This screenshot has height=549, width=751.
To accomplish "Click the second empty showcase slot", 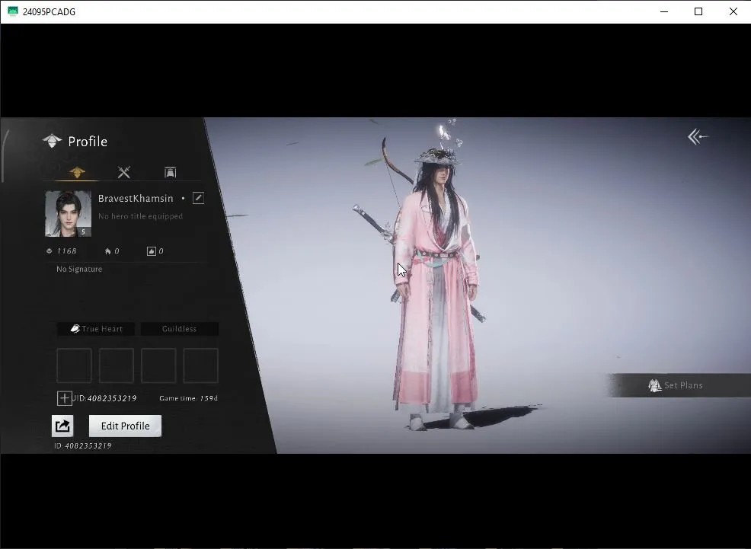I will click(x=117, y=365).
